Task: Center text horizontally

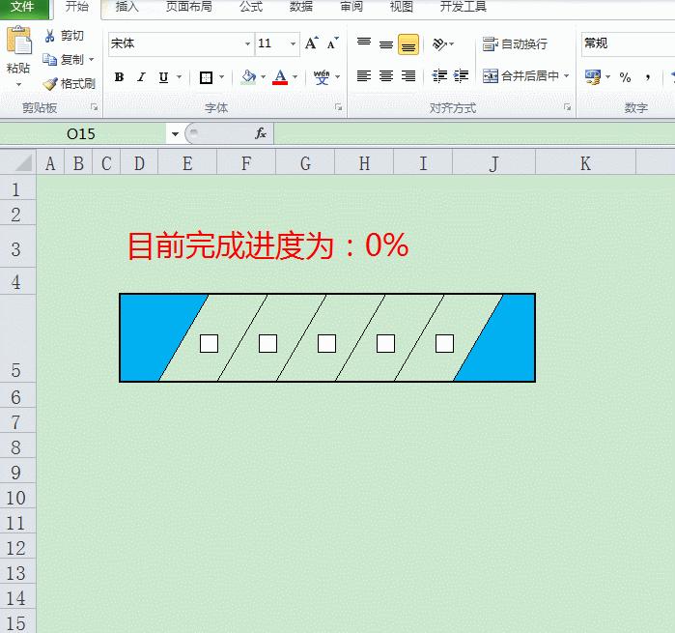Action: [x=386, y=76]
